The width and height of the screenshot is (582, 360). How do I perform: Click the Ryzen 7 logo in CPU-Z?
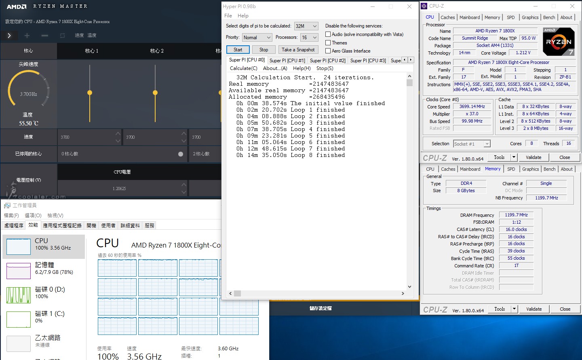click(x=558, y=41)
